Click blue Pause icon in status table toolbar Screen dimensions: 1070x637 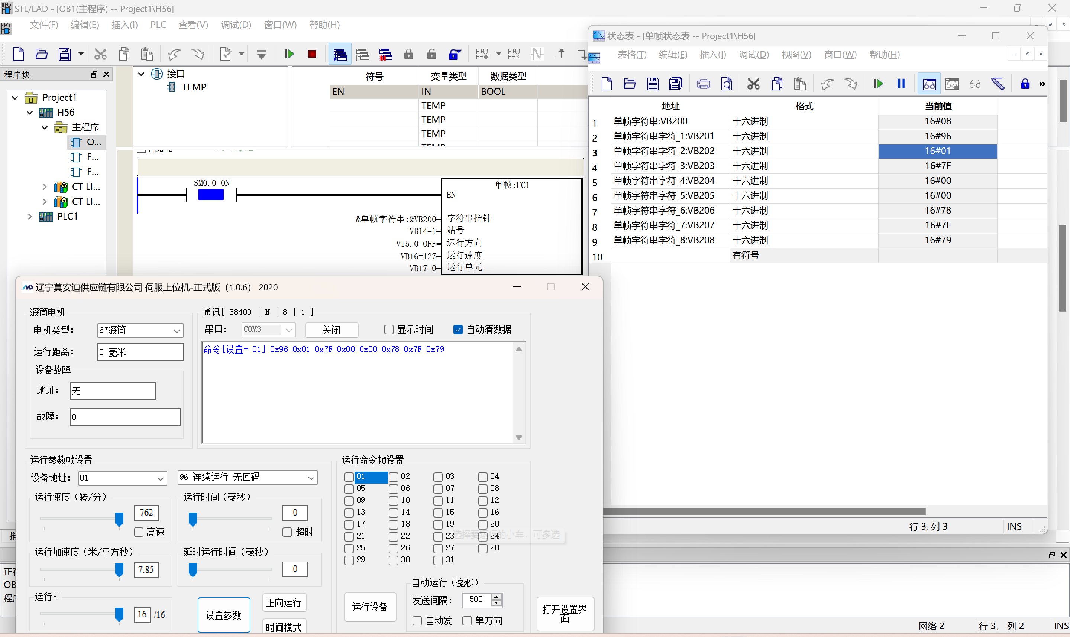901,84
